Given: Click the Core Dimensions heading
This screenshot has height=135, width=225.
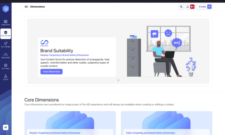Looking at the screenshot, I should click(x=42, y=100).
